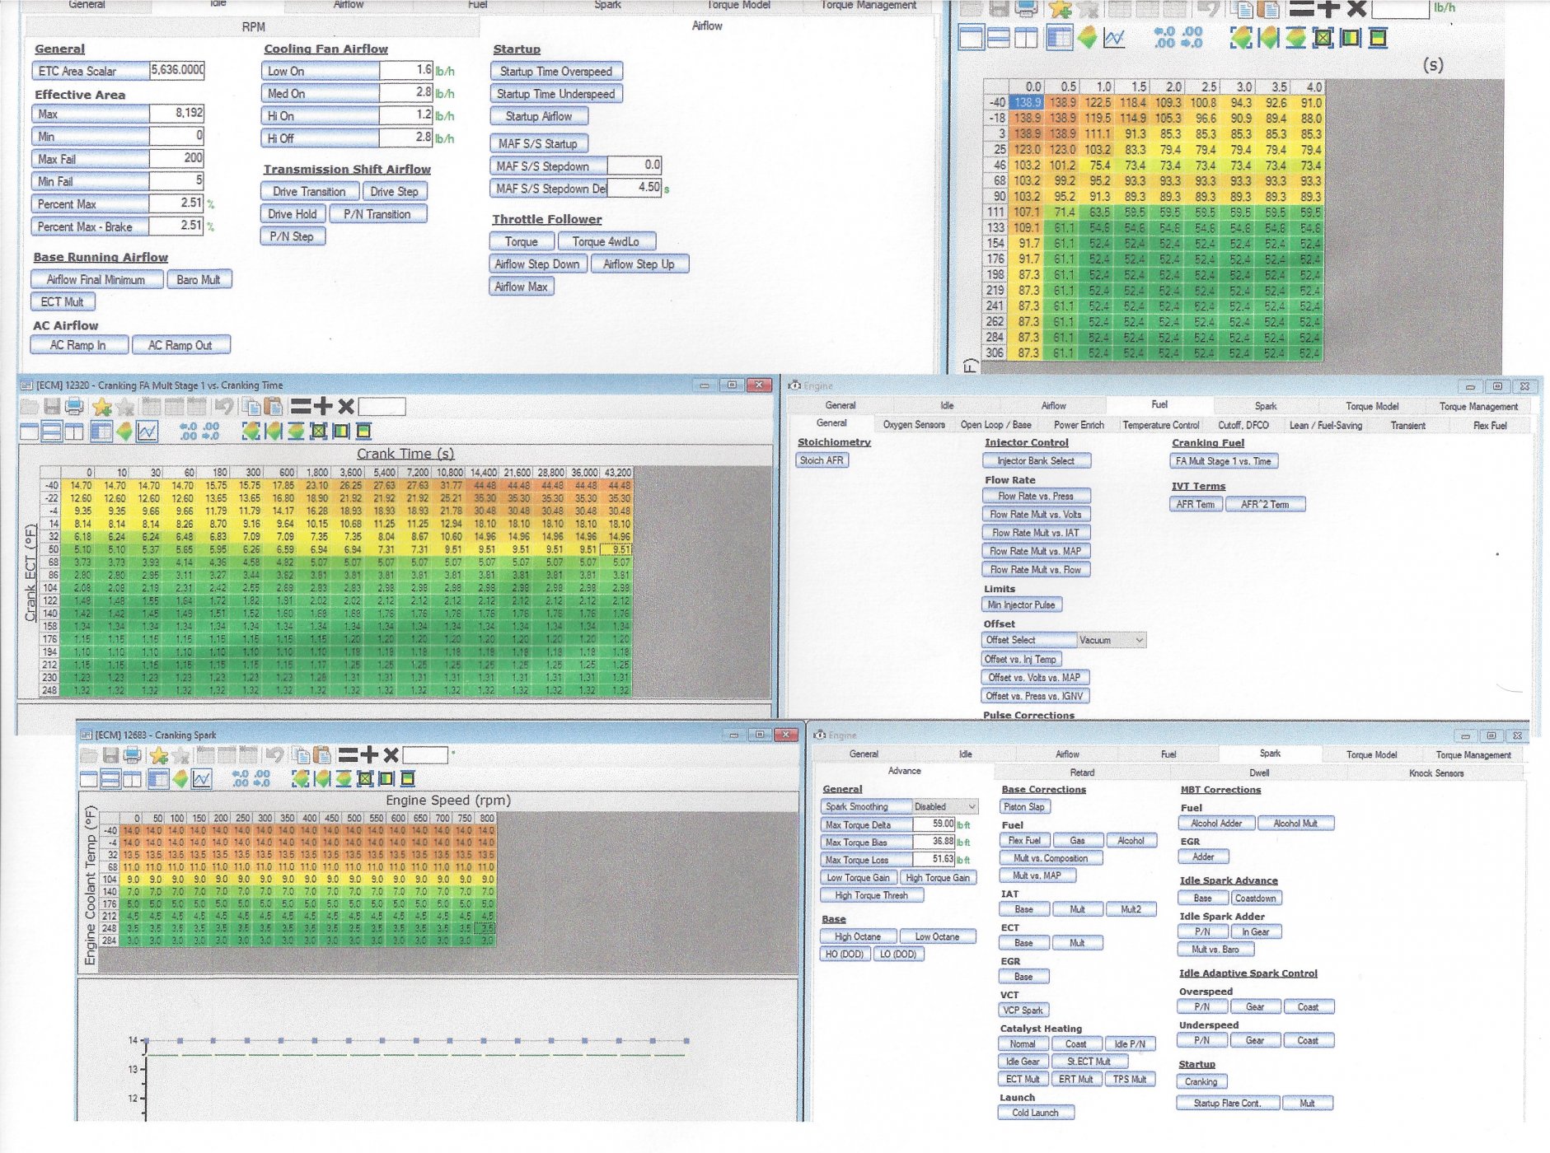
Task: Click the Min Injector Pulse button
Action: coord(1021,605)
